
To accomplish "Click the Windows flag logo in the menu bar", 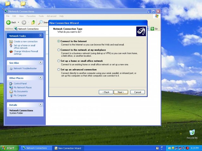I will click(157, 16).
